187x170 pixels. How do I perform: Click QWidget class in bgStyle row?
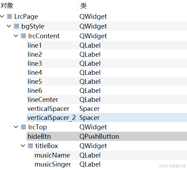point(93,26)
